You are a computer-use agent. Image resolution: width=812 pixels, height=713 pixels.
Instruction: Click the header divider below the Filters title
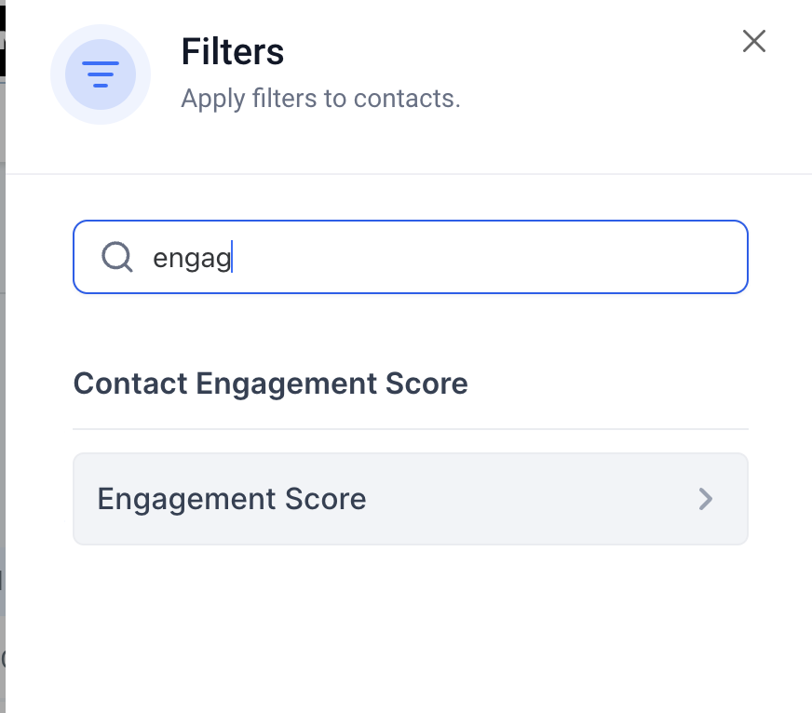(410, 174)
